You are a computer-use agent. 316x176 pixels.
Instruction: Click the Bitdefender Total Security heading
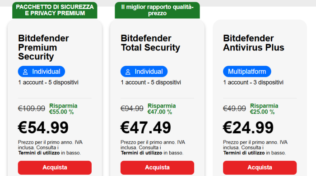click(x=150, y=43)
